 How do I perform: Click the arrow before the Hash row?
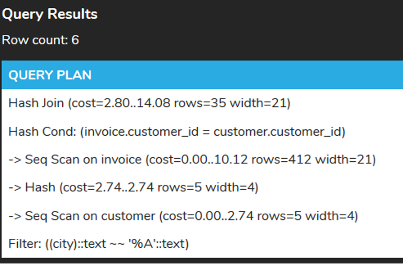coord(14,187)
